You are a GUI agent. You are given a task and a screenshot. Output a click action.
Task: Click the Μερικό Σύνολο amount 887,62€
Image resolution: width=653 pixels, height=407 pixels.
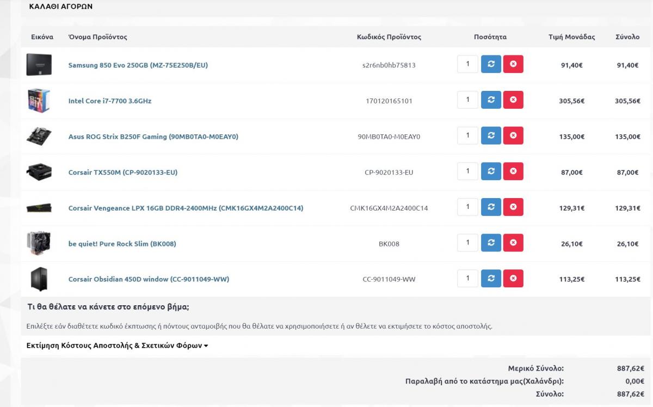(631, 368)
